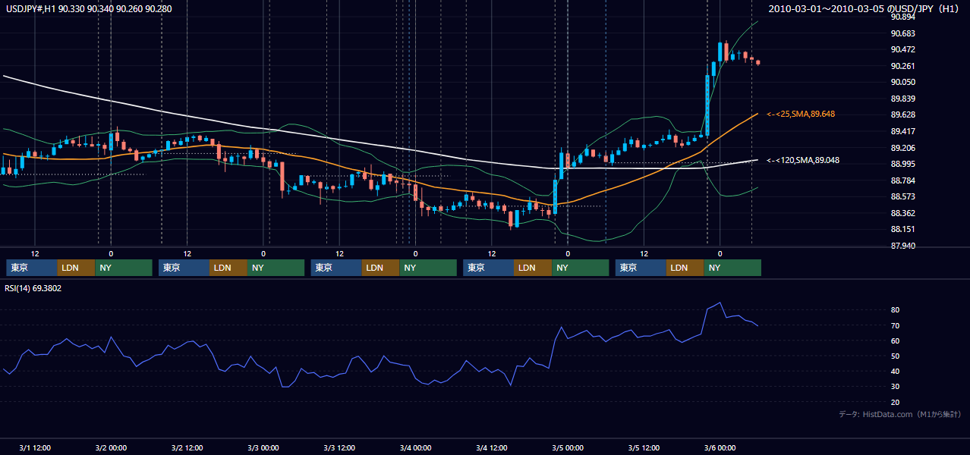Image resolution: width=970 pixels, height=455 pixels.
Task: Click the HistData.com data source credit
Action: [x=900, y=414]
